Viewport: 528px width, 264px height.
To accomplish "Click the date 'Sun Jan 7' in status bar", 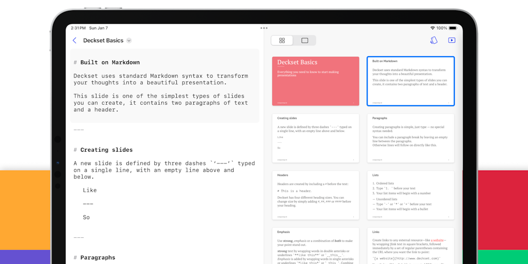I will pos(98,28).
